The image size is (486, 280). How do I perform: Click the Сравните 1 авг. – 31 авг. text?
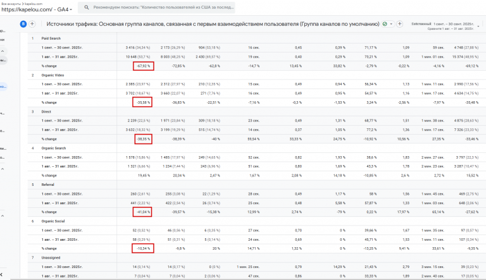tap(451, 28)
